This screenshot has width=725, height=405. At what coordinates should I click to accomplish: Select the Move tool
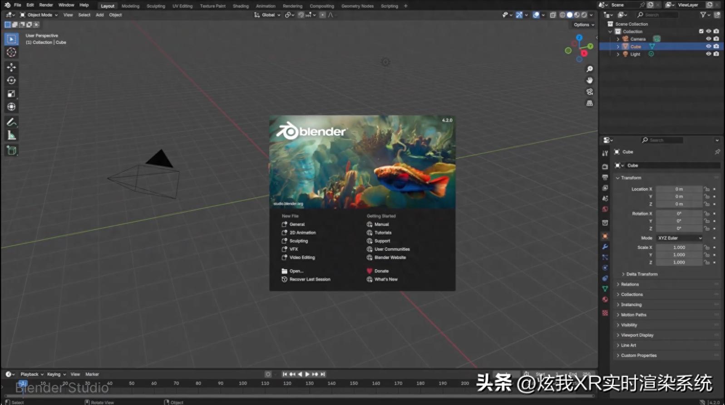click(11, 67)
